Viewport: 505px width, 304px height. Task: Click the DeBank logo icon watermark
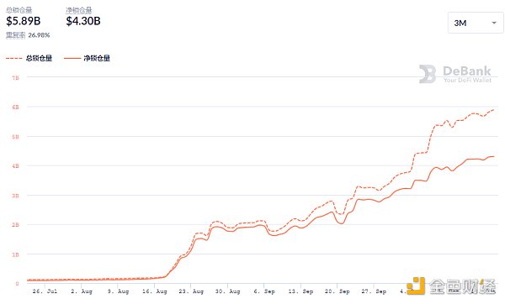[x=428, y=74]
